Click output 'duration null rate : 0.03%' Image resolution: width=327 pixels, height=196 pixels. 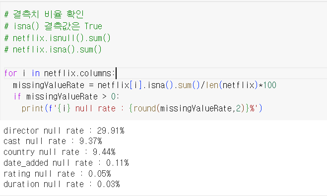point(62,184)
